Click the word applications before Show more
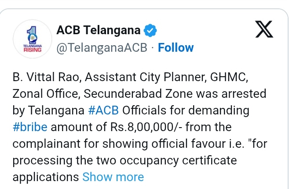 tap(46, 177)
